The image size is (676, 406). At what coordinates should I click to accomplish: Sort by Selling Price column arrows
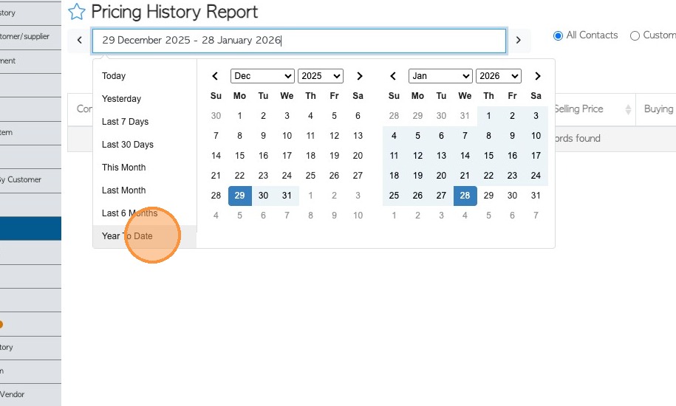(628, 109)
